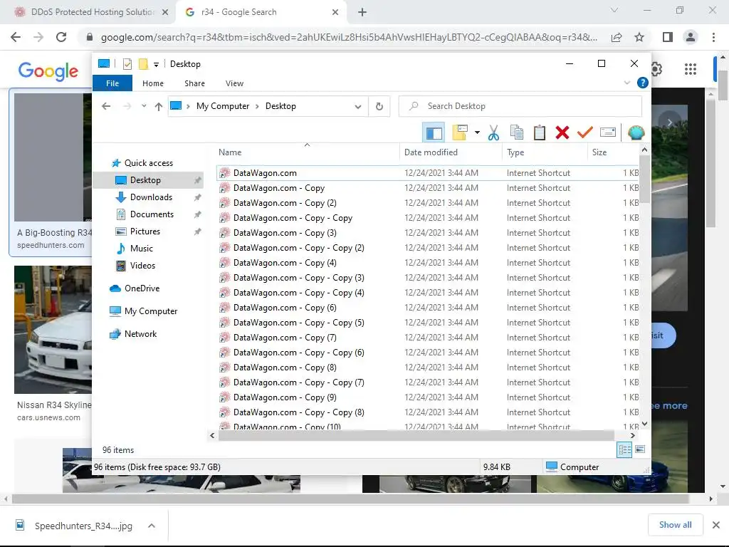This screenshot has width=729, height=547.
Task: Select file DataWagon.com - Copy - Copy (8)
Action: pyautogui.click(x=428, y=412)
